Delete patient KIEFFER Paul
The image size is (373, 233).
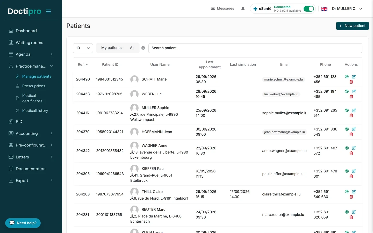(351, 176)
